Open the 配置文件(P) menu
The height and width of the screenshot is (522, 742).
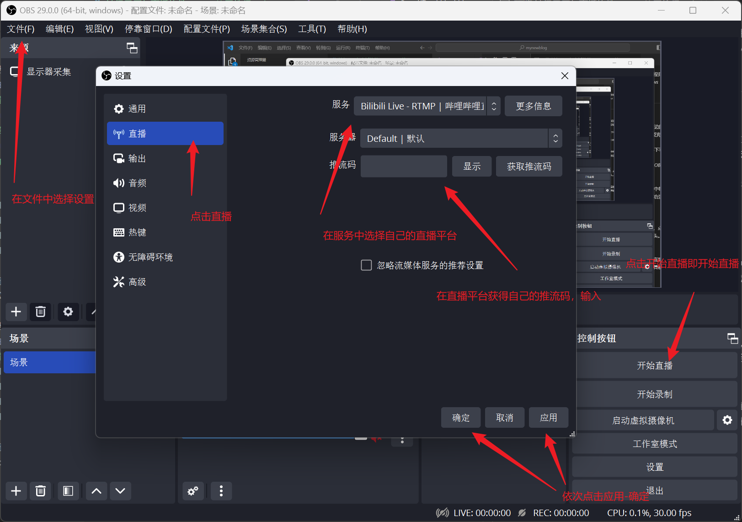[207, 29]
